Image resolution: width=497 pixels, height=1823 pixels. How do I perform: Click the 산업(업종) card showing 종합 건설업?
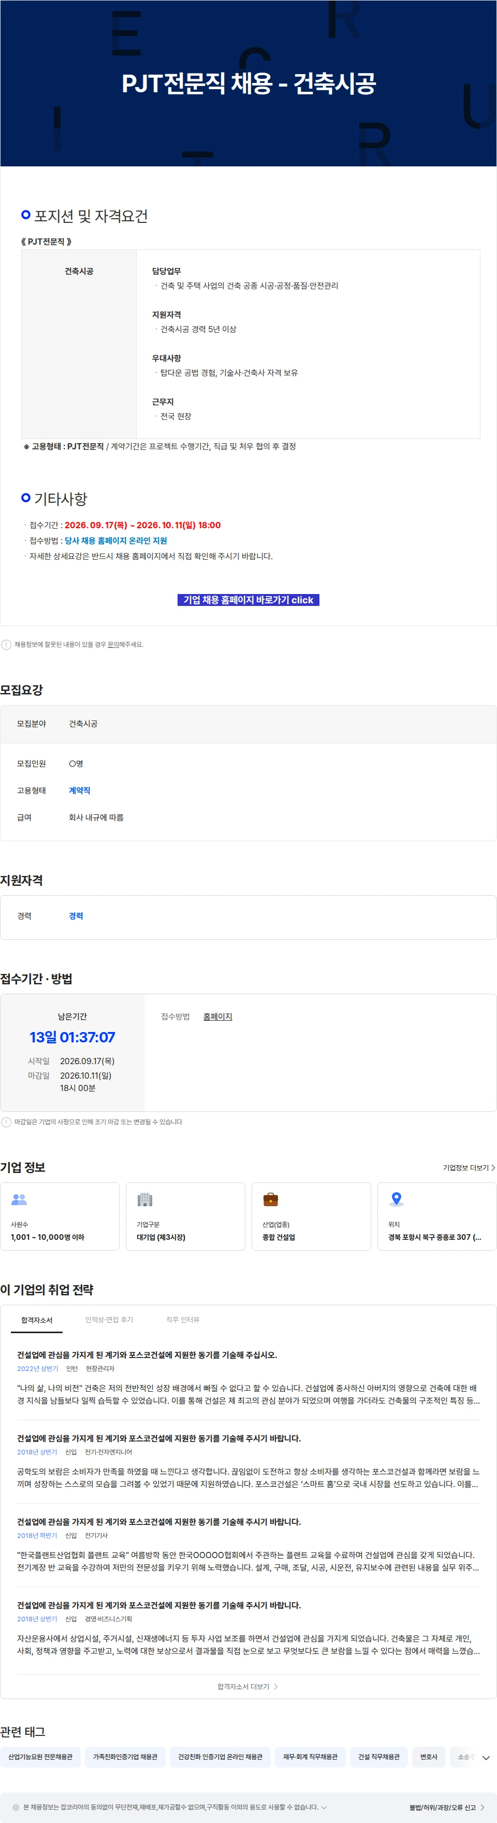click(312, 1217)
